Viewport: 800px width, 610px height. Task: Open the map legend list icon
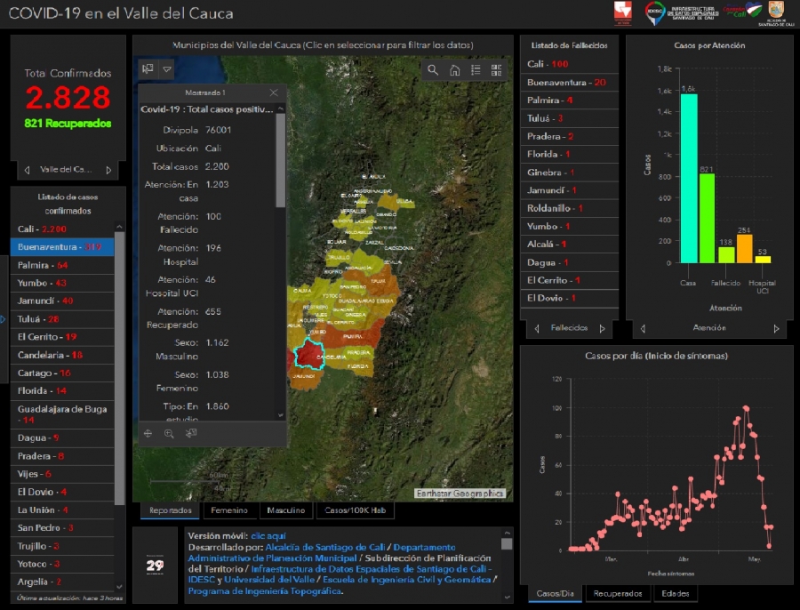click(476, 70)
